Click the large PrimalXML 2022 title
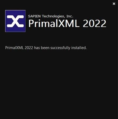 coord(67,23)
